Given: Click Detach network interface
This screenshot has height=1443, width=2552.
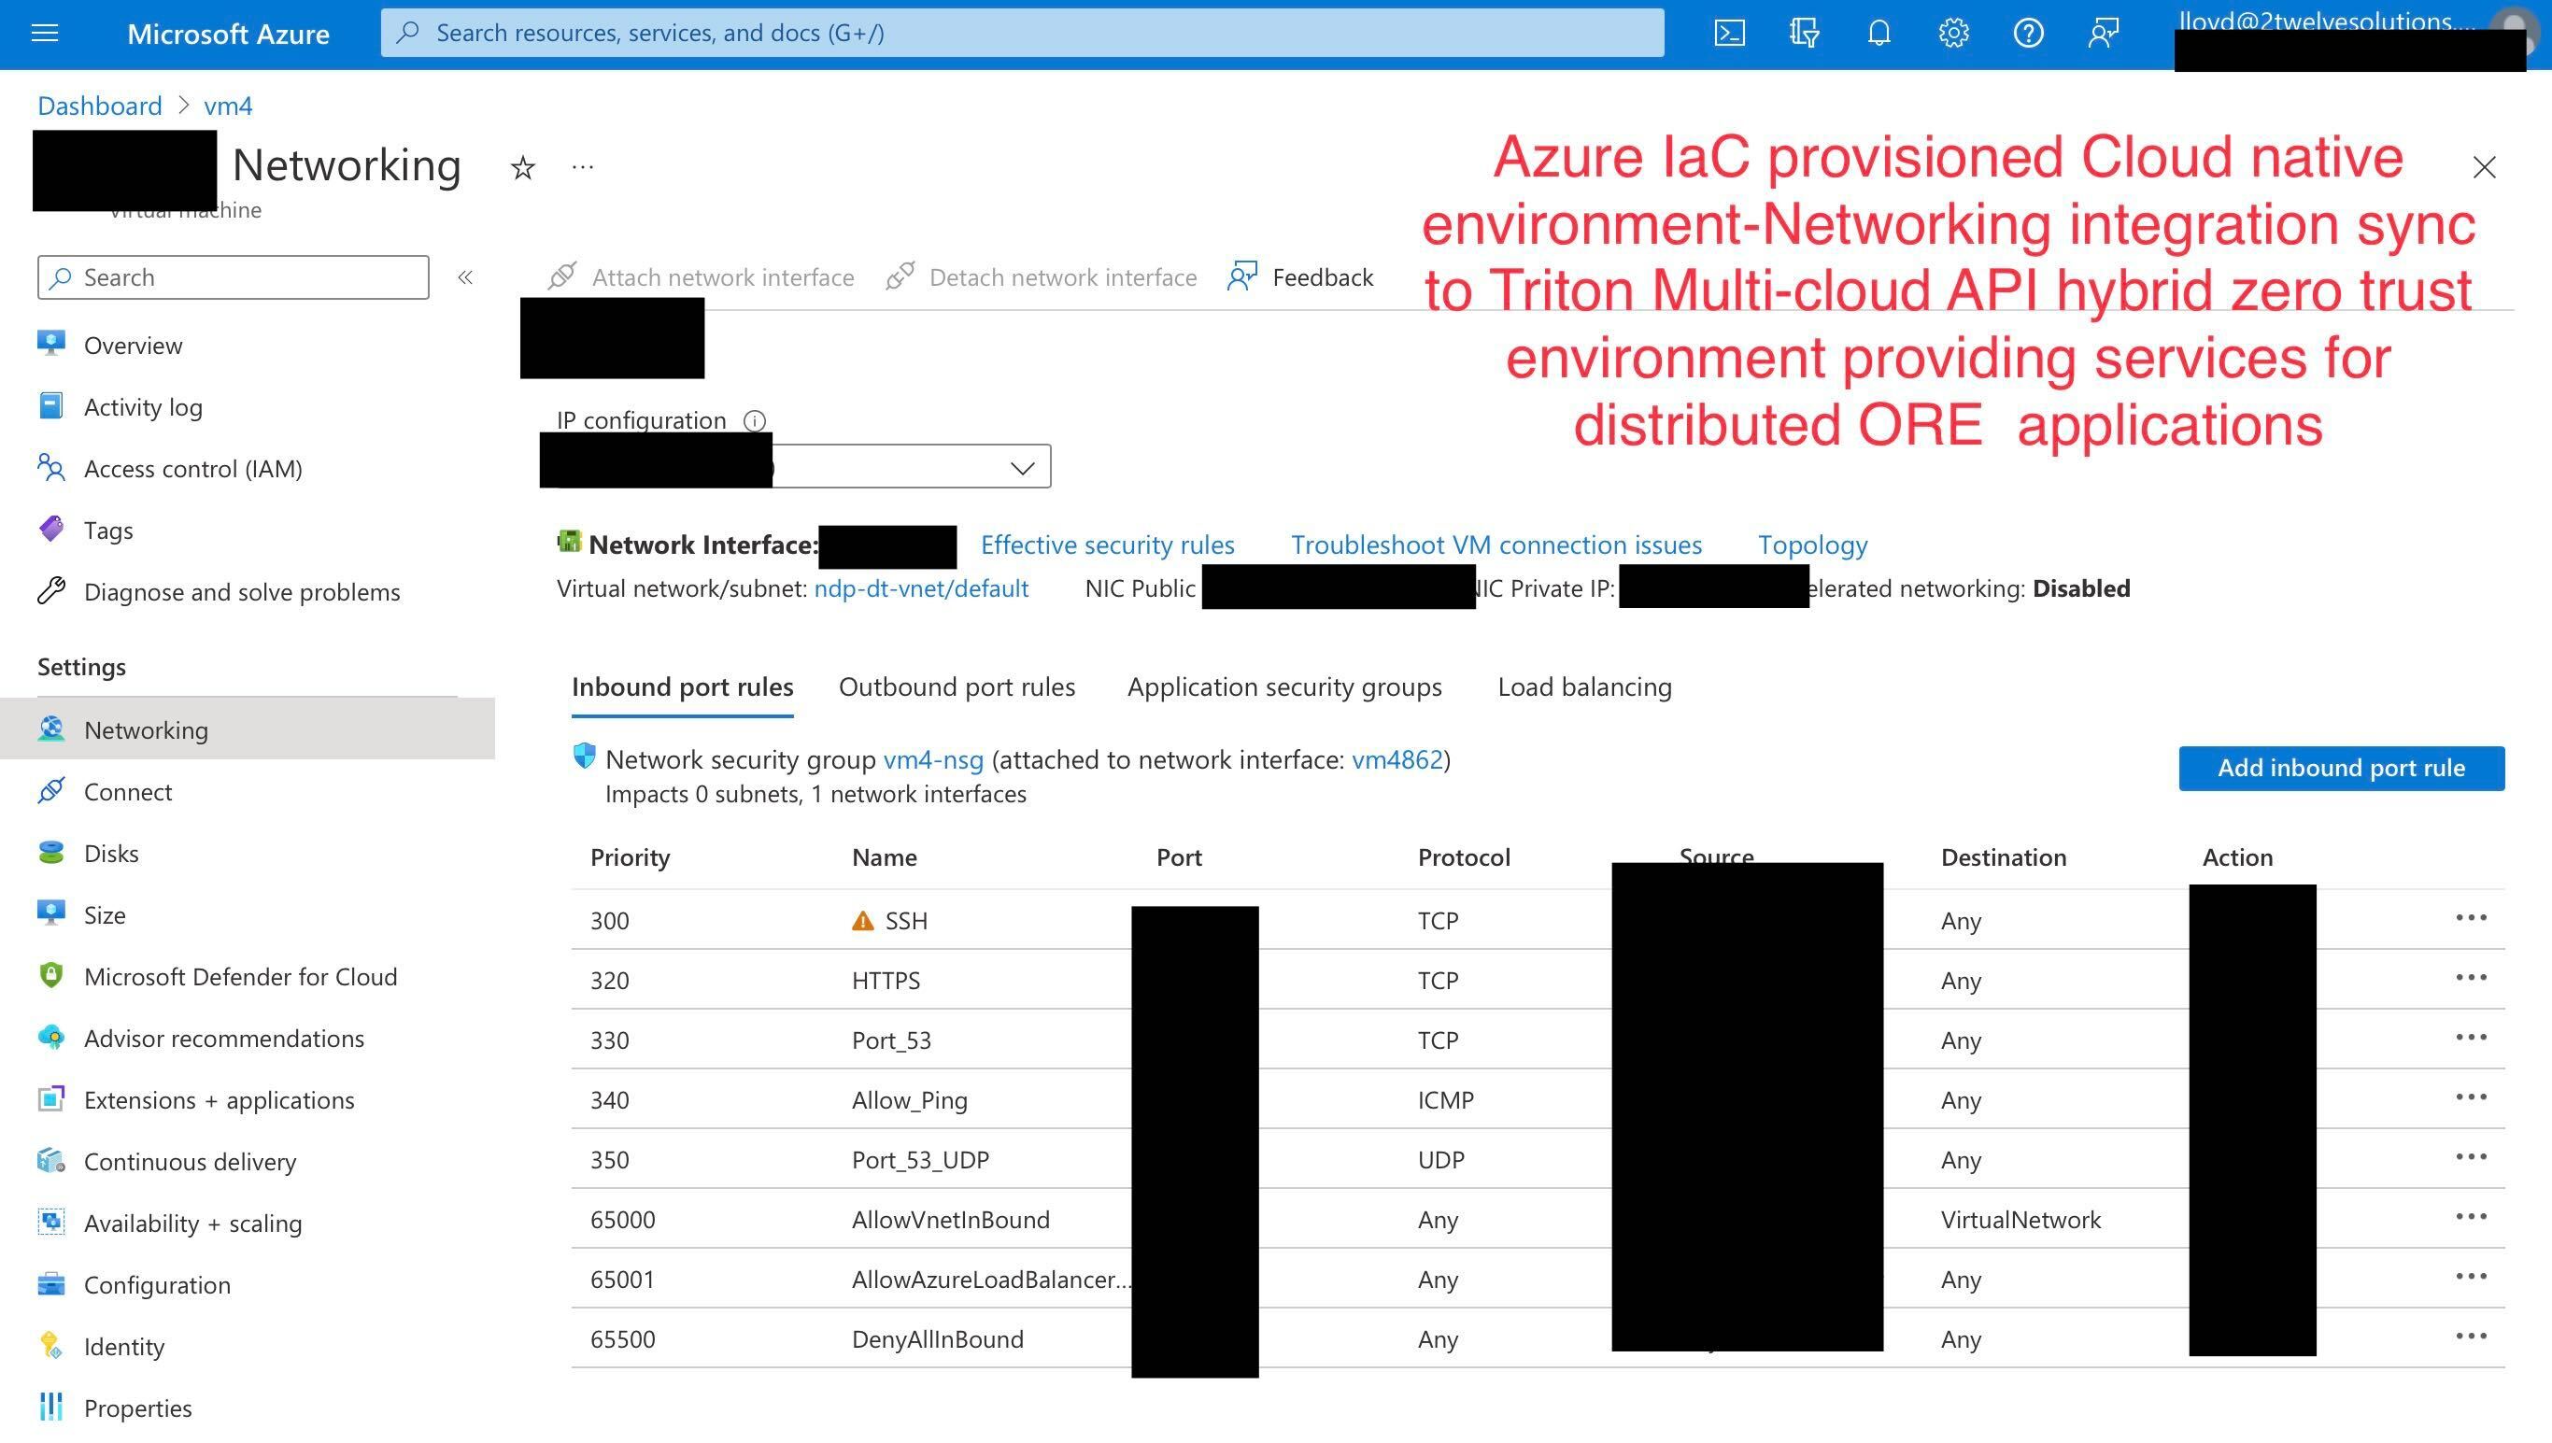Looking at the screenshot, I should coord(1041,277).
